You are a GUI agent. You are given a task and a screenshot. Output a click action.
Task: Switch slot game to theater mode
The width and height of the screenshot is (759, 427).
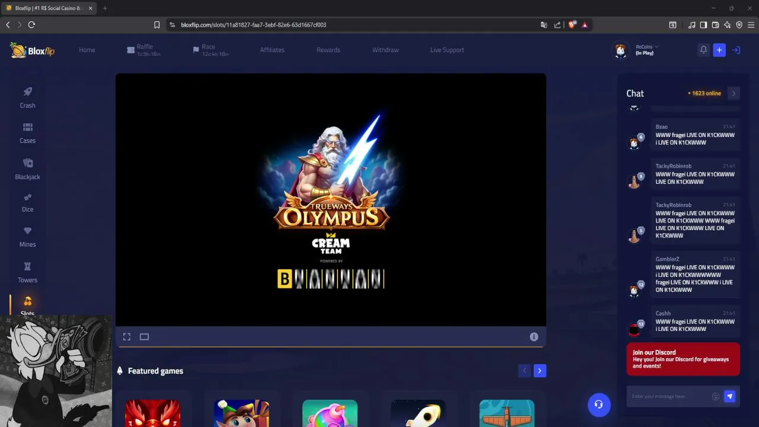[144, 337]
